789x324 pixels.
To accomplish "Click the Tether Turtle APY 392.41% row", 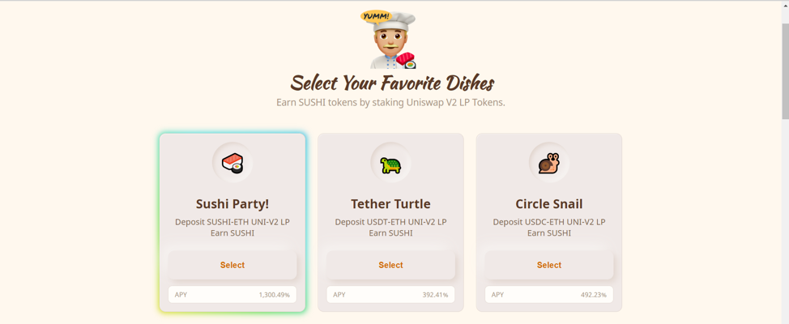I will 390,295.
